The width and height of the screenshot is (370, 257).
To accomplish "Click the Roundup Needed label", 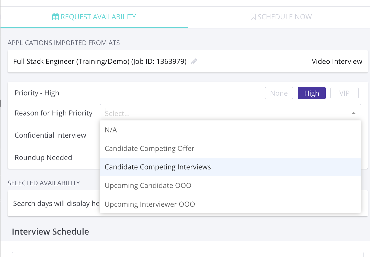I will (43, 157).
